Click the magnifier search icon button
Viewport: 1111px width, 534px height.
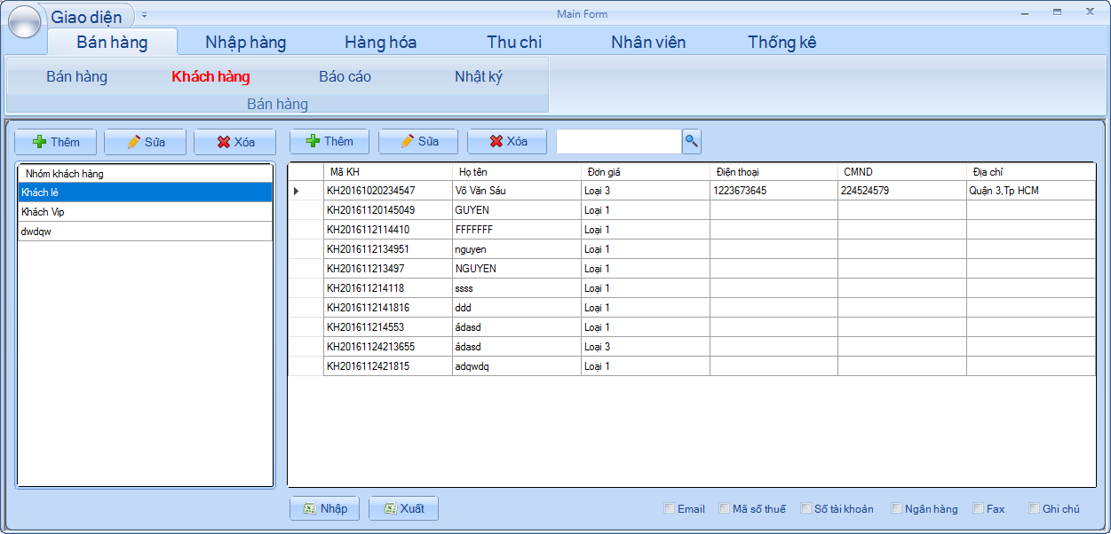692,141
